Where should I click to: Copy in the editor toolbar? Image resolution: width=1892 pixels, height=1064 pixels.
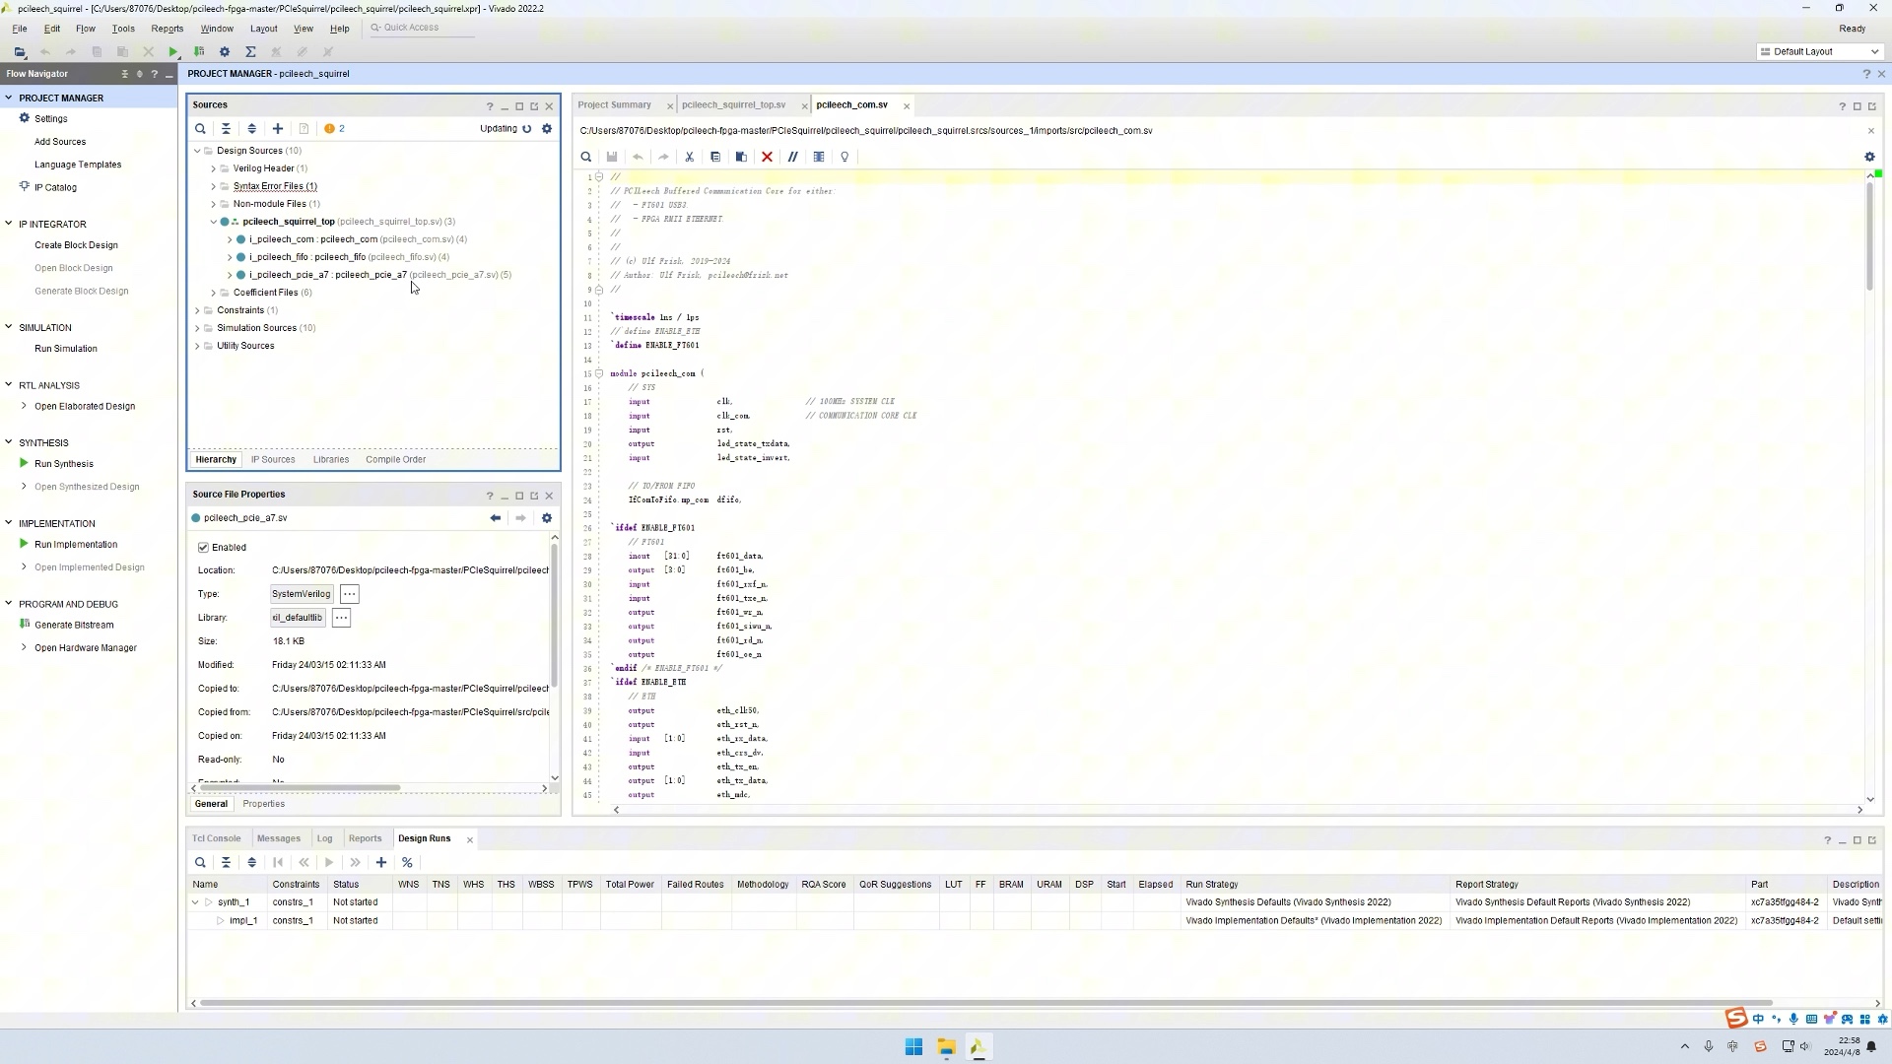click(715, 157)
